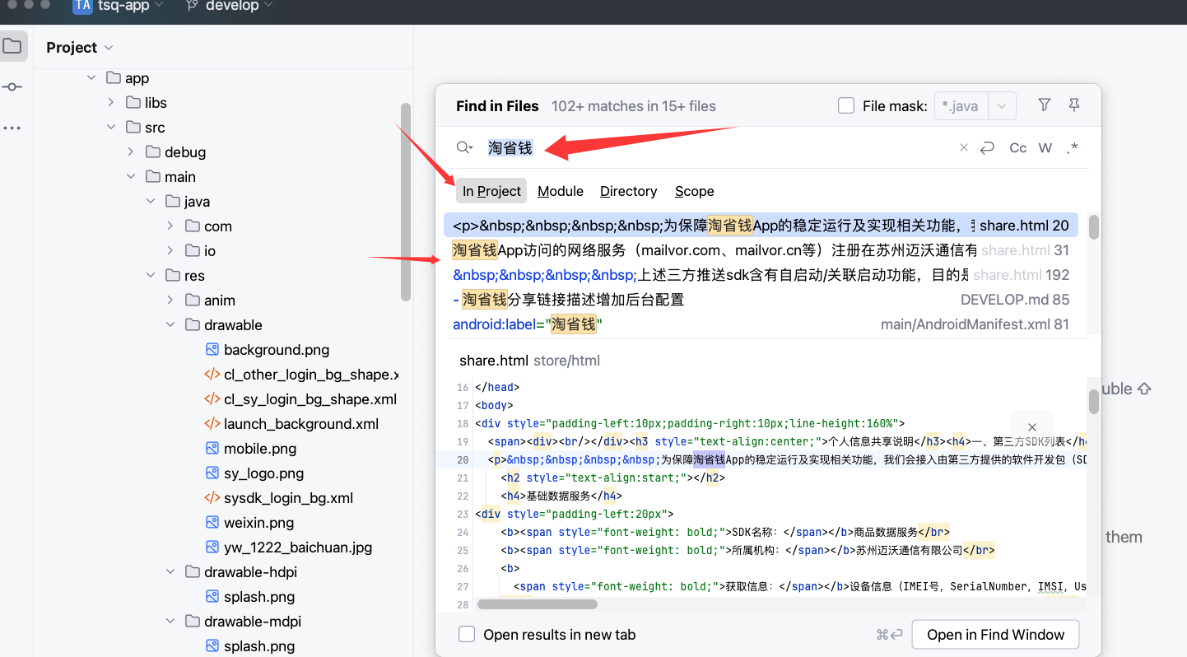Viewport: 1187px width, 657px height.
Task: Toggle the Match Case (Cc) icon
Action: pyautogui.click(x=1017, y=148)
